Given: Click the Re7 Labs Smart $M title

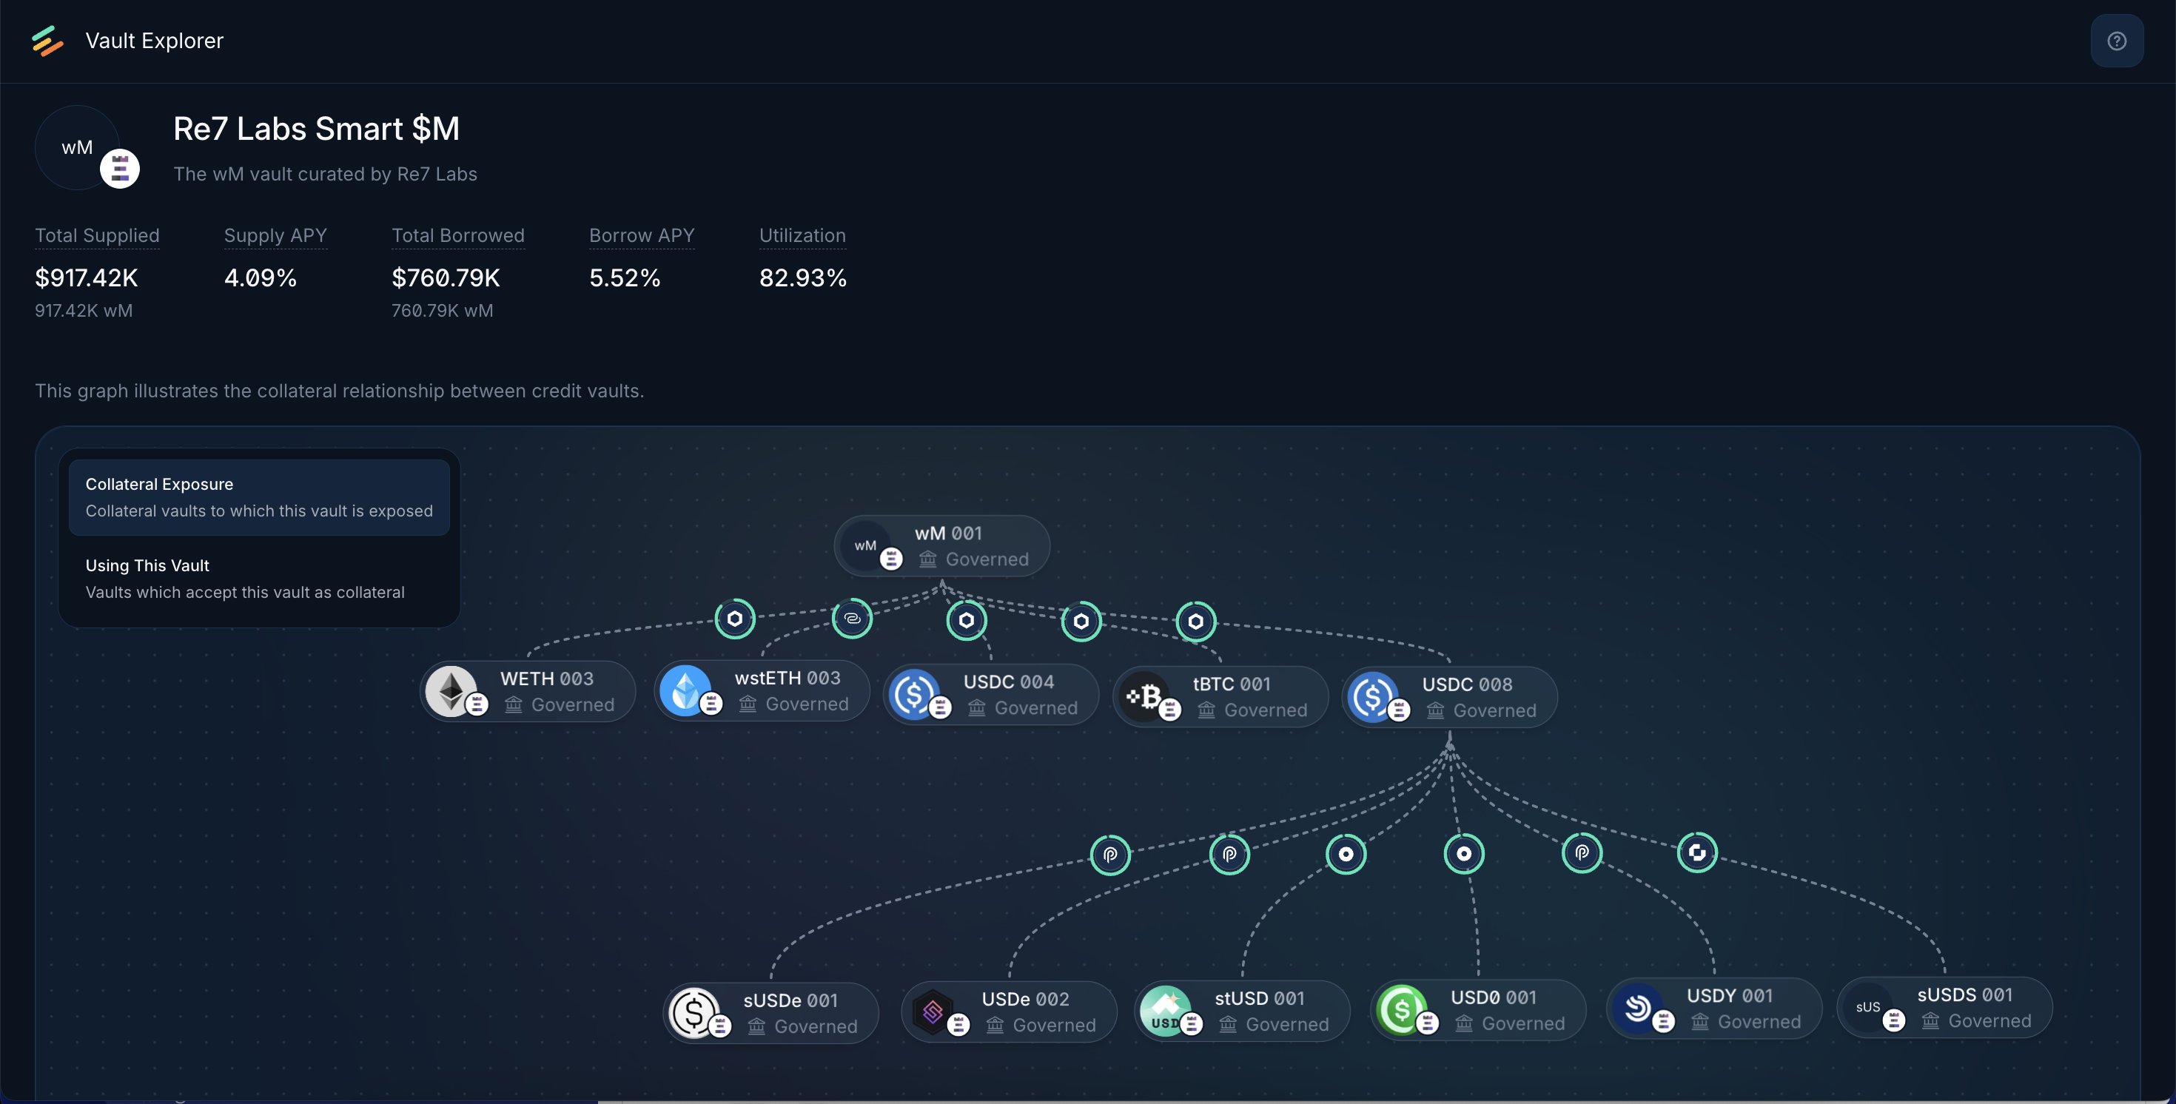Looking at the screenshot, I should point(316,127).
